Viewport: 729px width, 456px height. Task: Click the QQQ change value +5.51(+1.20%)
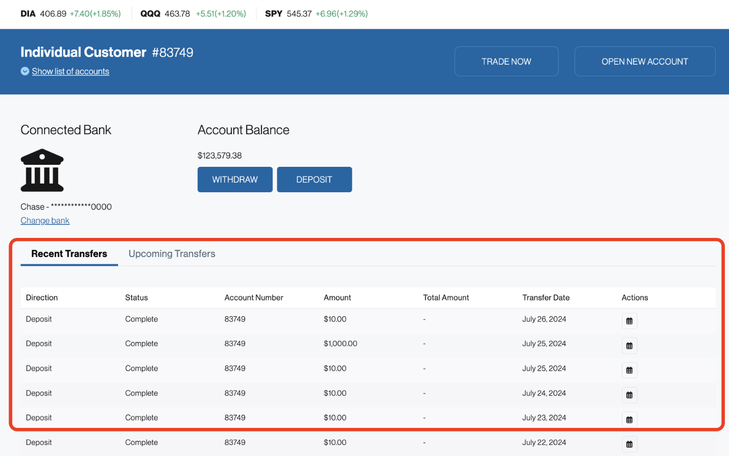tap(221, 14)
